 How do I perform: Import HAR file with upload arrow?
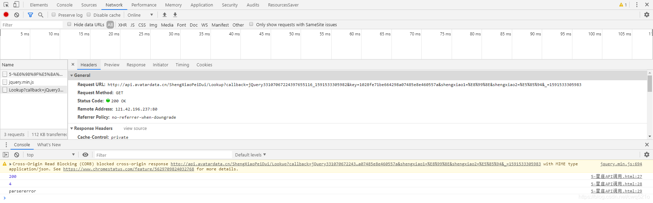(165, 15)
